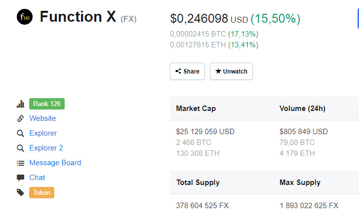Open the Explorer 2 link
The image size is (359, 218).
46,148
